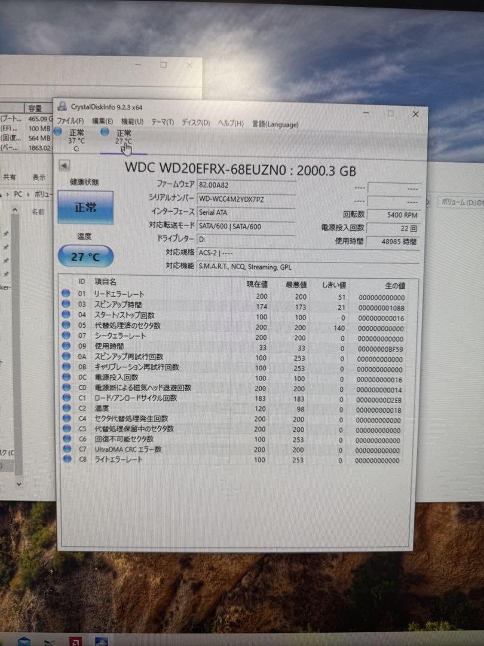Click the Explorer sidebar scrollbar down arrow
484x646 pixels.
(x=19, y=484)
